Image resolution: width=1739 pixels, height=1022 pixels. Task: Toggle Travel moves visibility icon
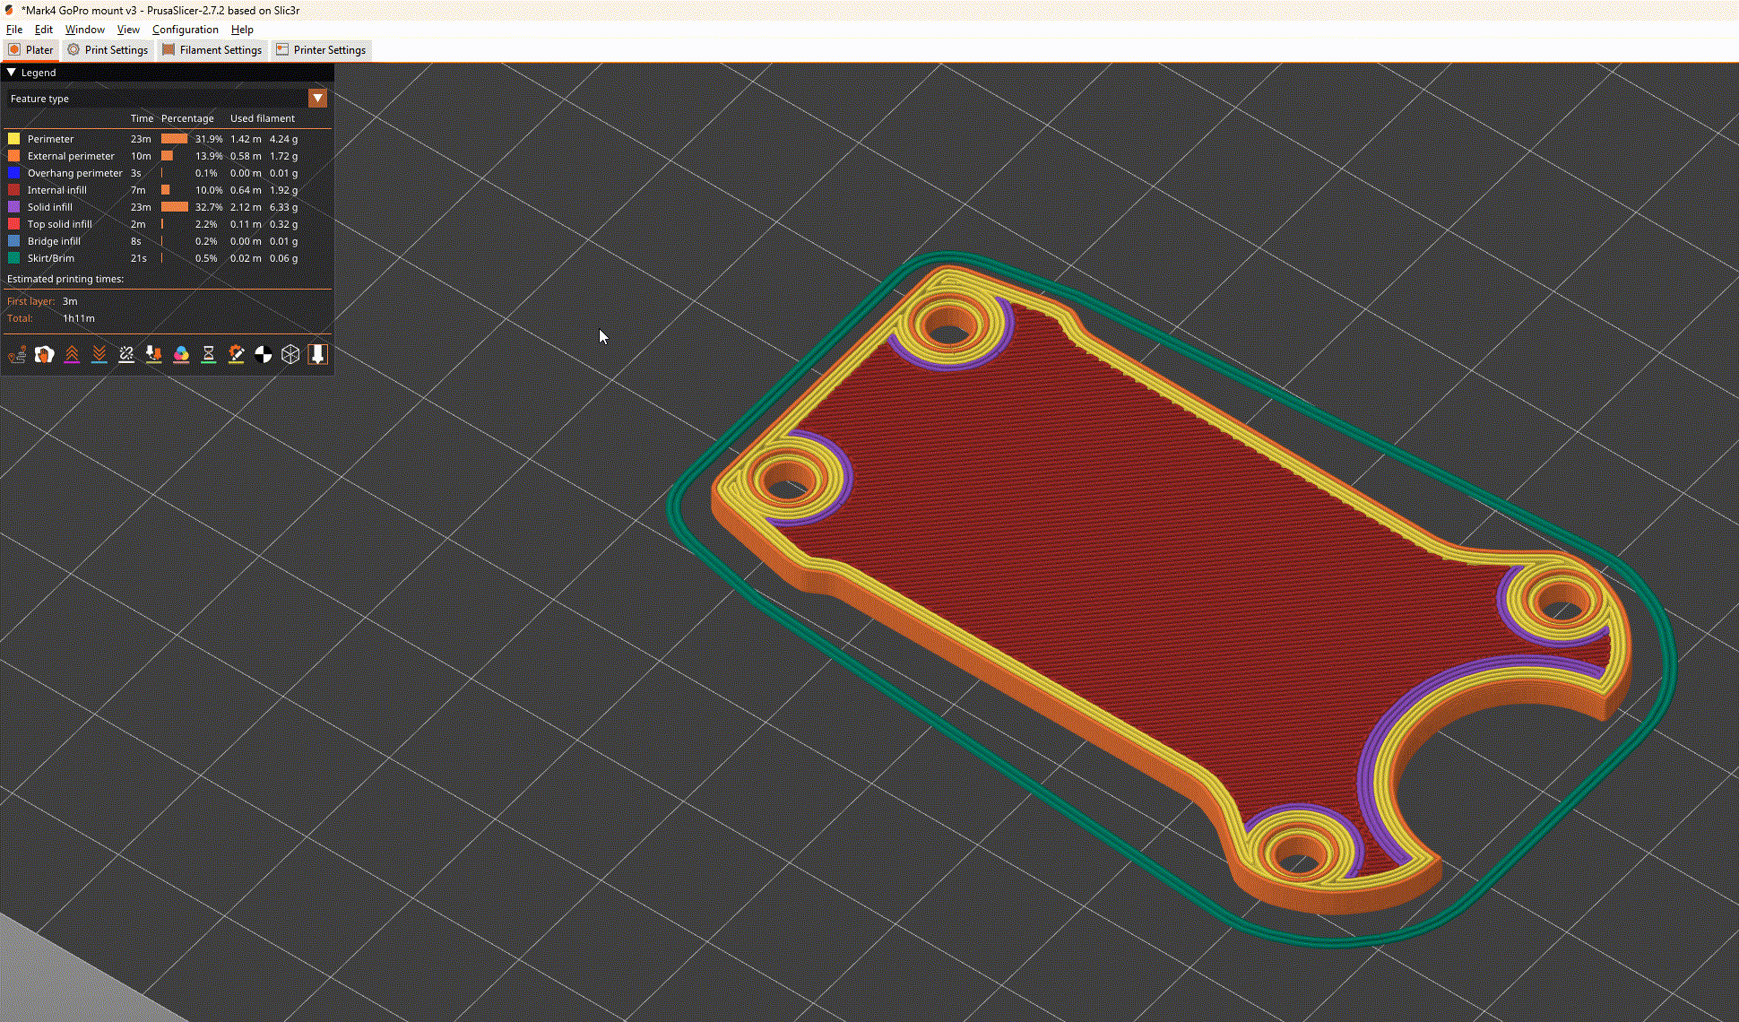(x=17, y=355)
